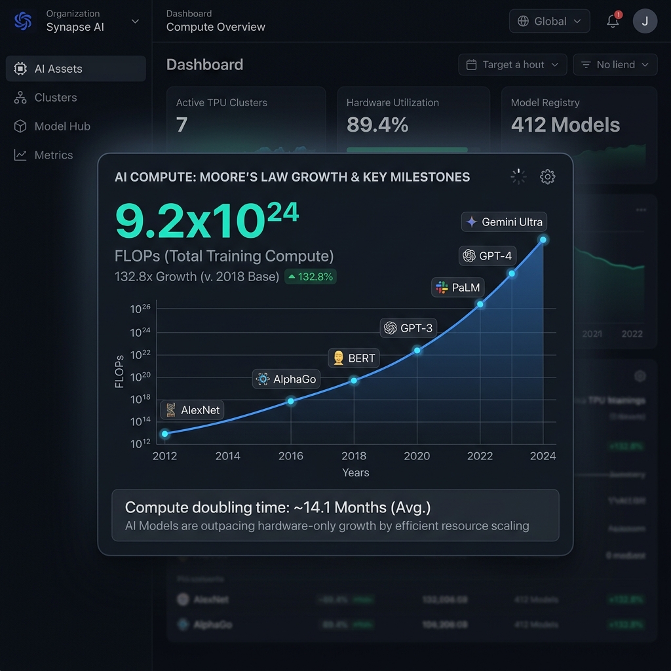Screen dimensions: 671x671
Task: Click the Synapse AI swirl logo
Action: click(x=23, y=21)
